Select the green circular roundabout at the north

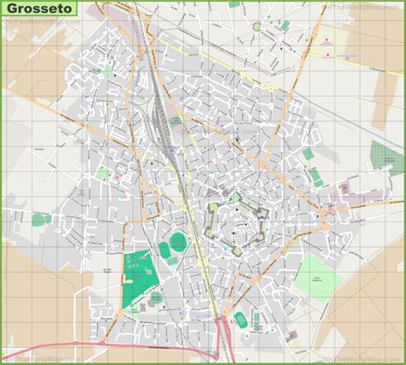click(257, 26)
